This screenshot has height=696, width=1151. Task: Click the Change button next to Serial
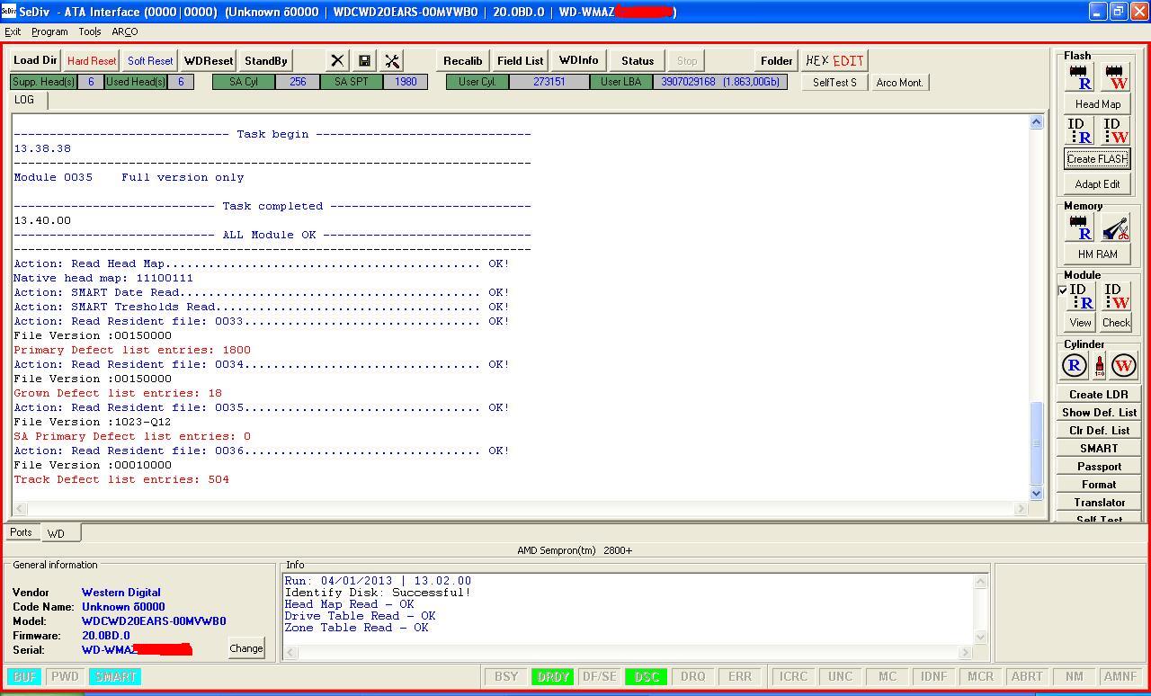(x=246, y=648)
